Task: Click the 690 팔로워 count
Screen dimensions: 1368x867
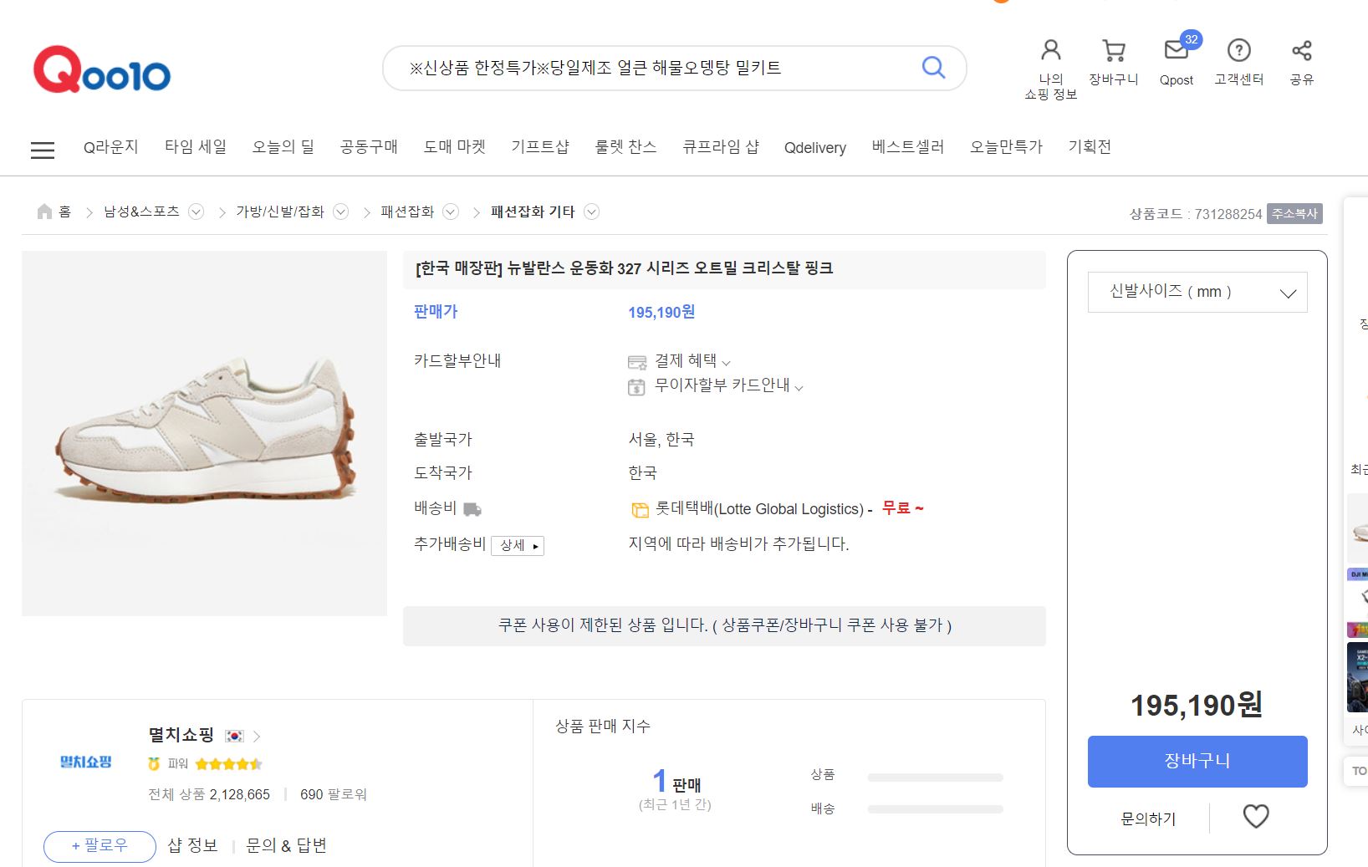Action: pos(333,794)
